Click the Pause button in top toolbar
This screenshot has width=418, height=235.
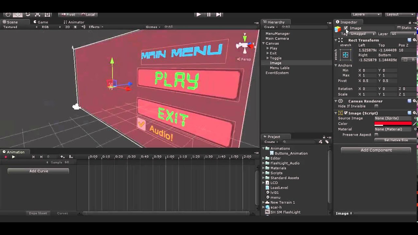pyautogui.click(x=209, y=14)
